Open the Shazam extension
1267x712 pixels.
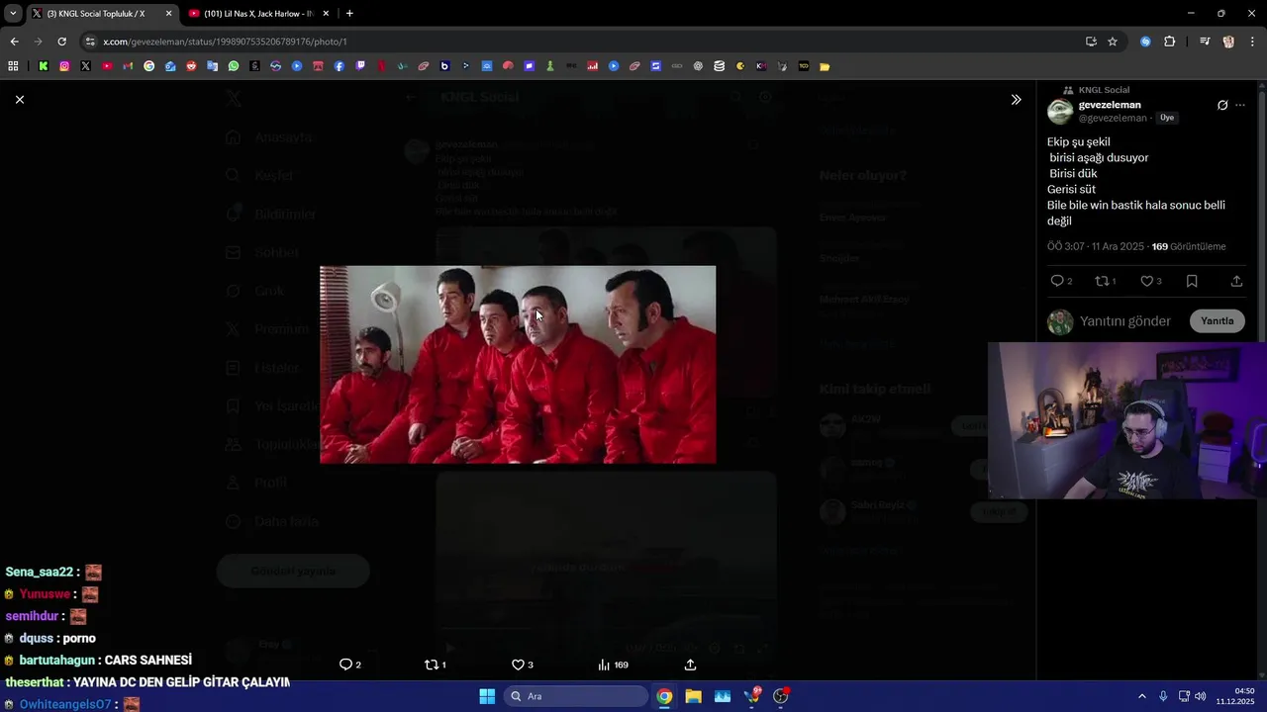[x=1145, y=42]
